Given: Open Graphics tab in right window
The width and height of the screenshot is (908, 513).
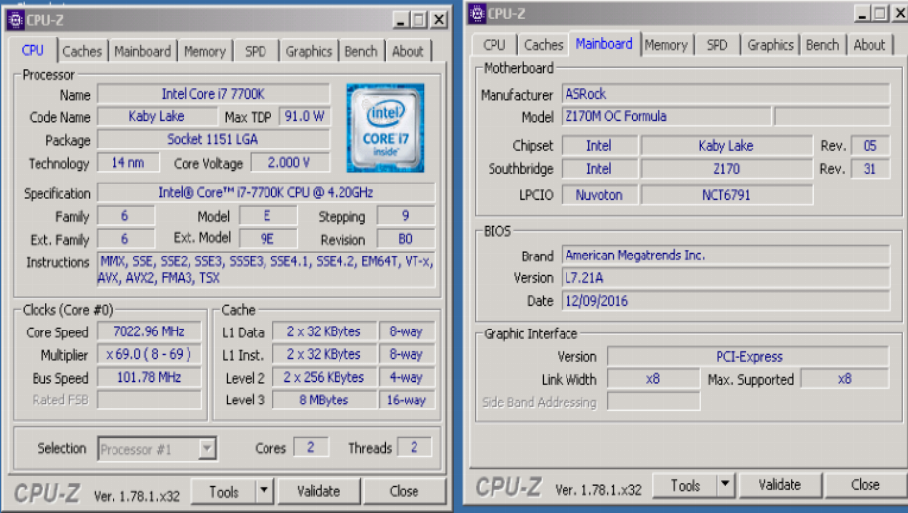Looking at the screenshot, I should click(770, 45).
